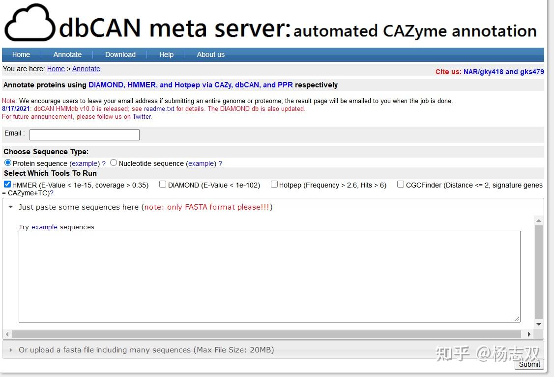This screenshot has width=554, height=377.
Task: Enable the CGCFinder tool
Action: (401, 184)
